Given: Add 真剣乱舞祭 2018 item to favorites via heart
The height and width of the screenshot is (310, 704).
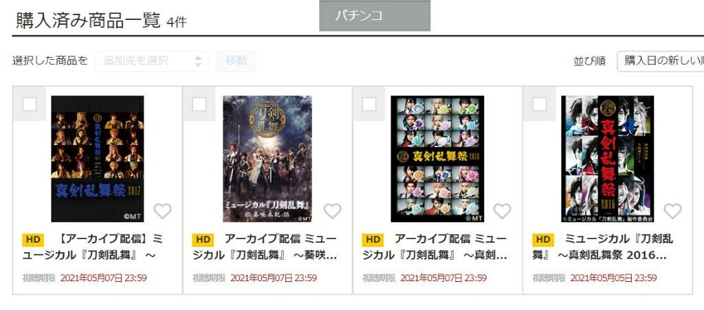Looking at the screenshot, I should click(503, 211).
